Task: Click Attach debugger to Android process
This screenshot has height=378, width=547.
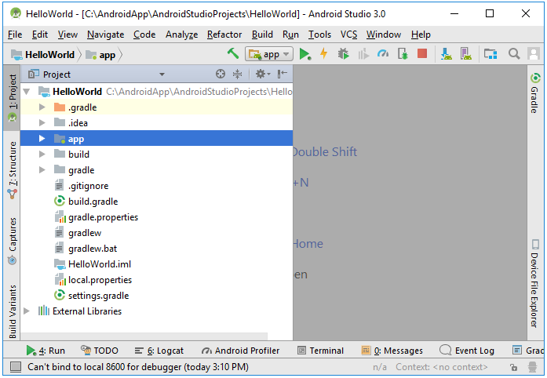Action: (403, 53)
